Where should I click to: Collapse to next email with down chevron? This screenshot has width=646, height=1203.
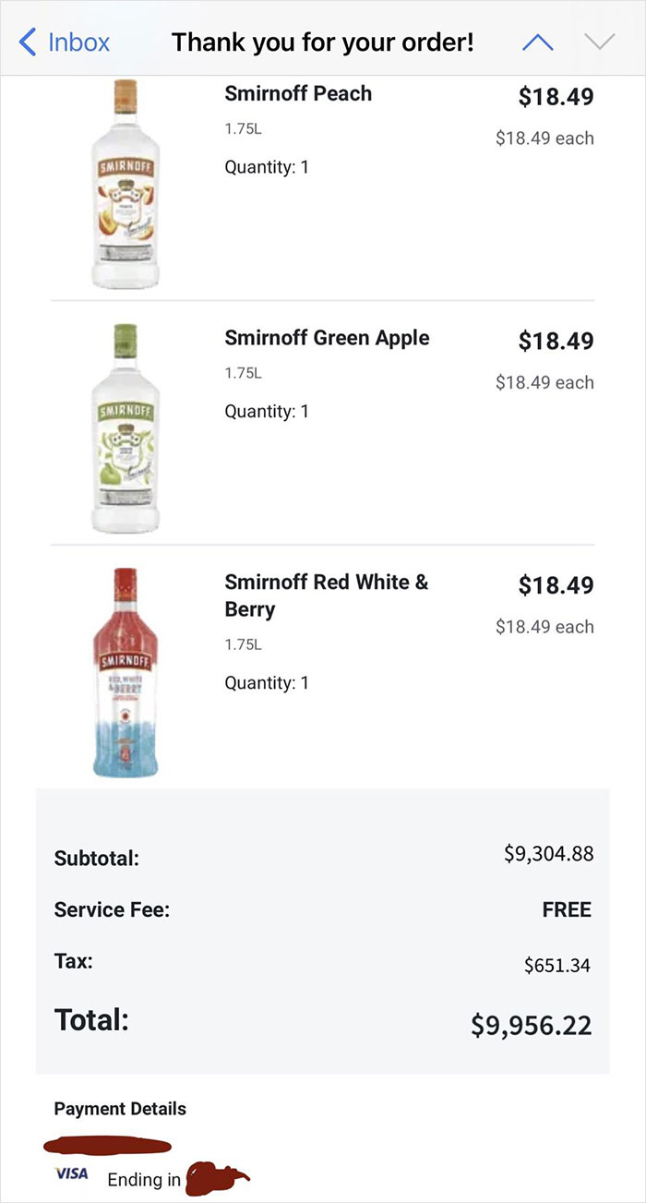pos(599,41)
